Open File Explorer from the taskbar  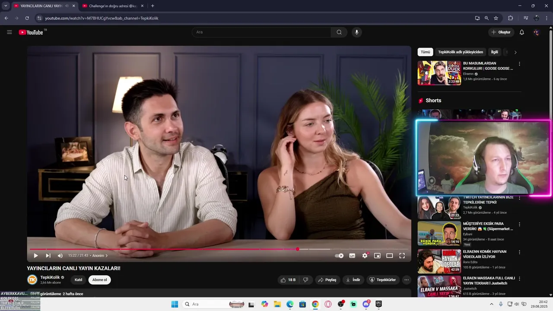point(277,304)
